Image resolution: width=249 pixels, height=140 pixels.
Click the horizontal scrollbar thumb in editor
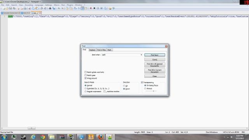[32, 128]
